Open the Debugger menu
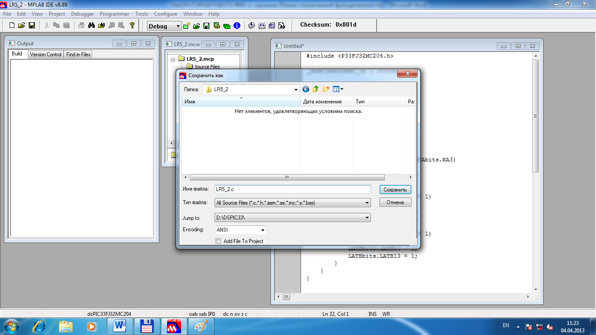The image size is (596, 335). pyautogui.click(x=82, y=14)
